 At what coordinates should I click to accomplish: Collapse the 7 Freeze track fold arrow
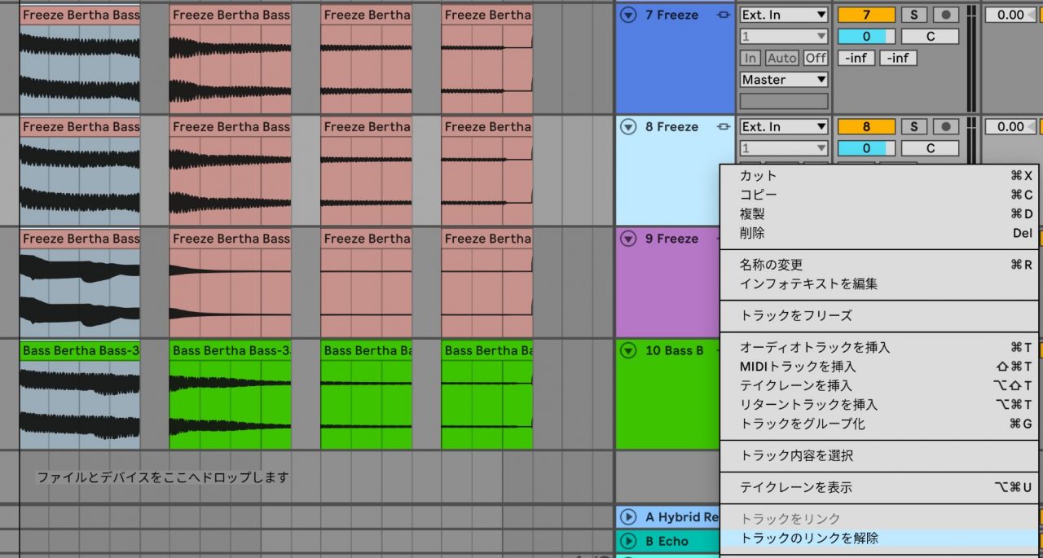click(x=627, y=15)
